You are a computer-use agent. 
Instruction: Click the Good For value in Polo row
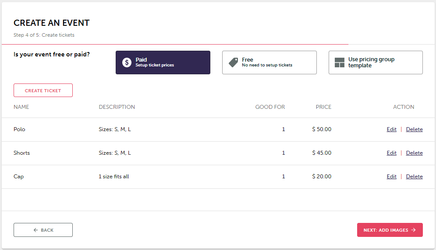click(284, 129)
